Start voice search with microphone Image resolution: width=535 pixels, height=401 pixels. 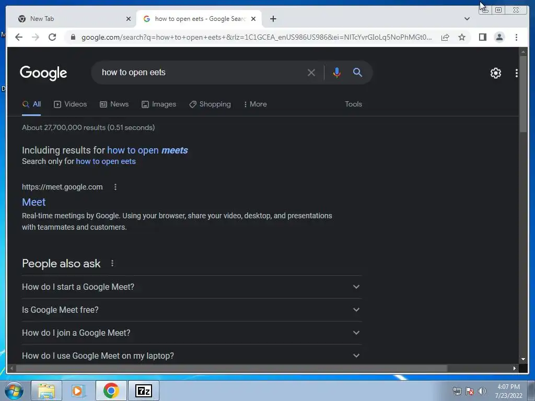[x=337, y=73]
